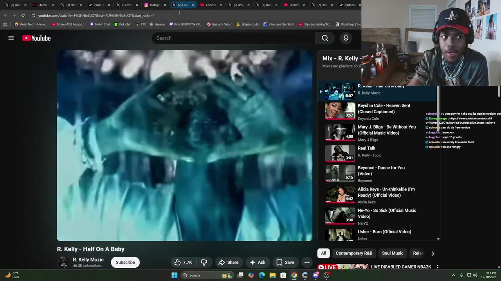The width and height of the screenshot is (501, 281).
Task: Like the video with thumbs up
Action: pos(183,262)
